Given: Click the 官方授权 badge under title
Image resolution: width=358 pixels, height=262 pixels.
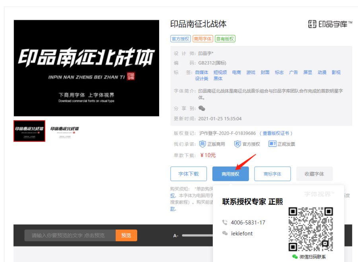Looking at the screenshot, I should 180,39.
